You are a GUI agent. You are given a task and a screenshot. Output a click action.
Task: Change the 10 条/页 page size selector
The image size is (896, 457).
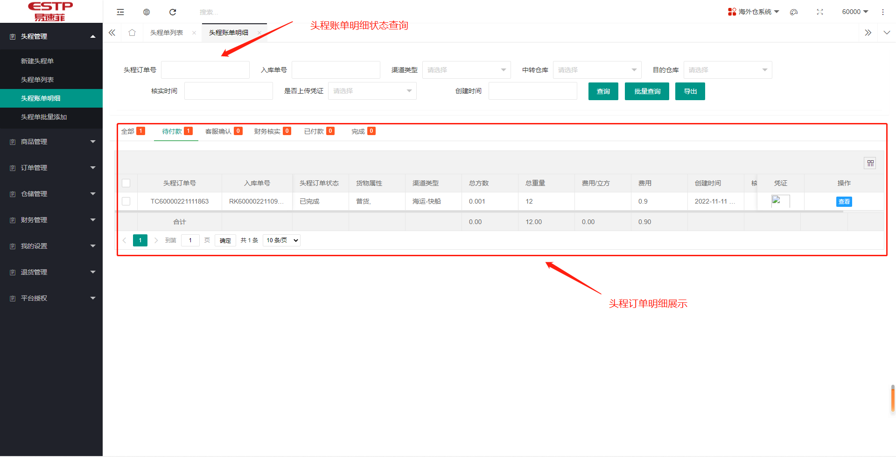(281, 240)
